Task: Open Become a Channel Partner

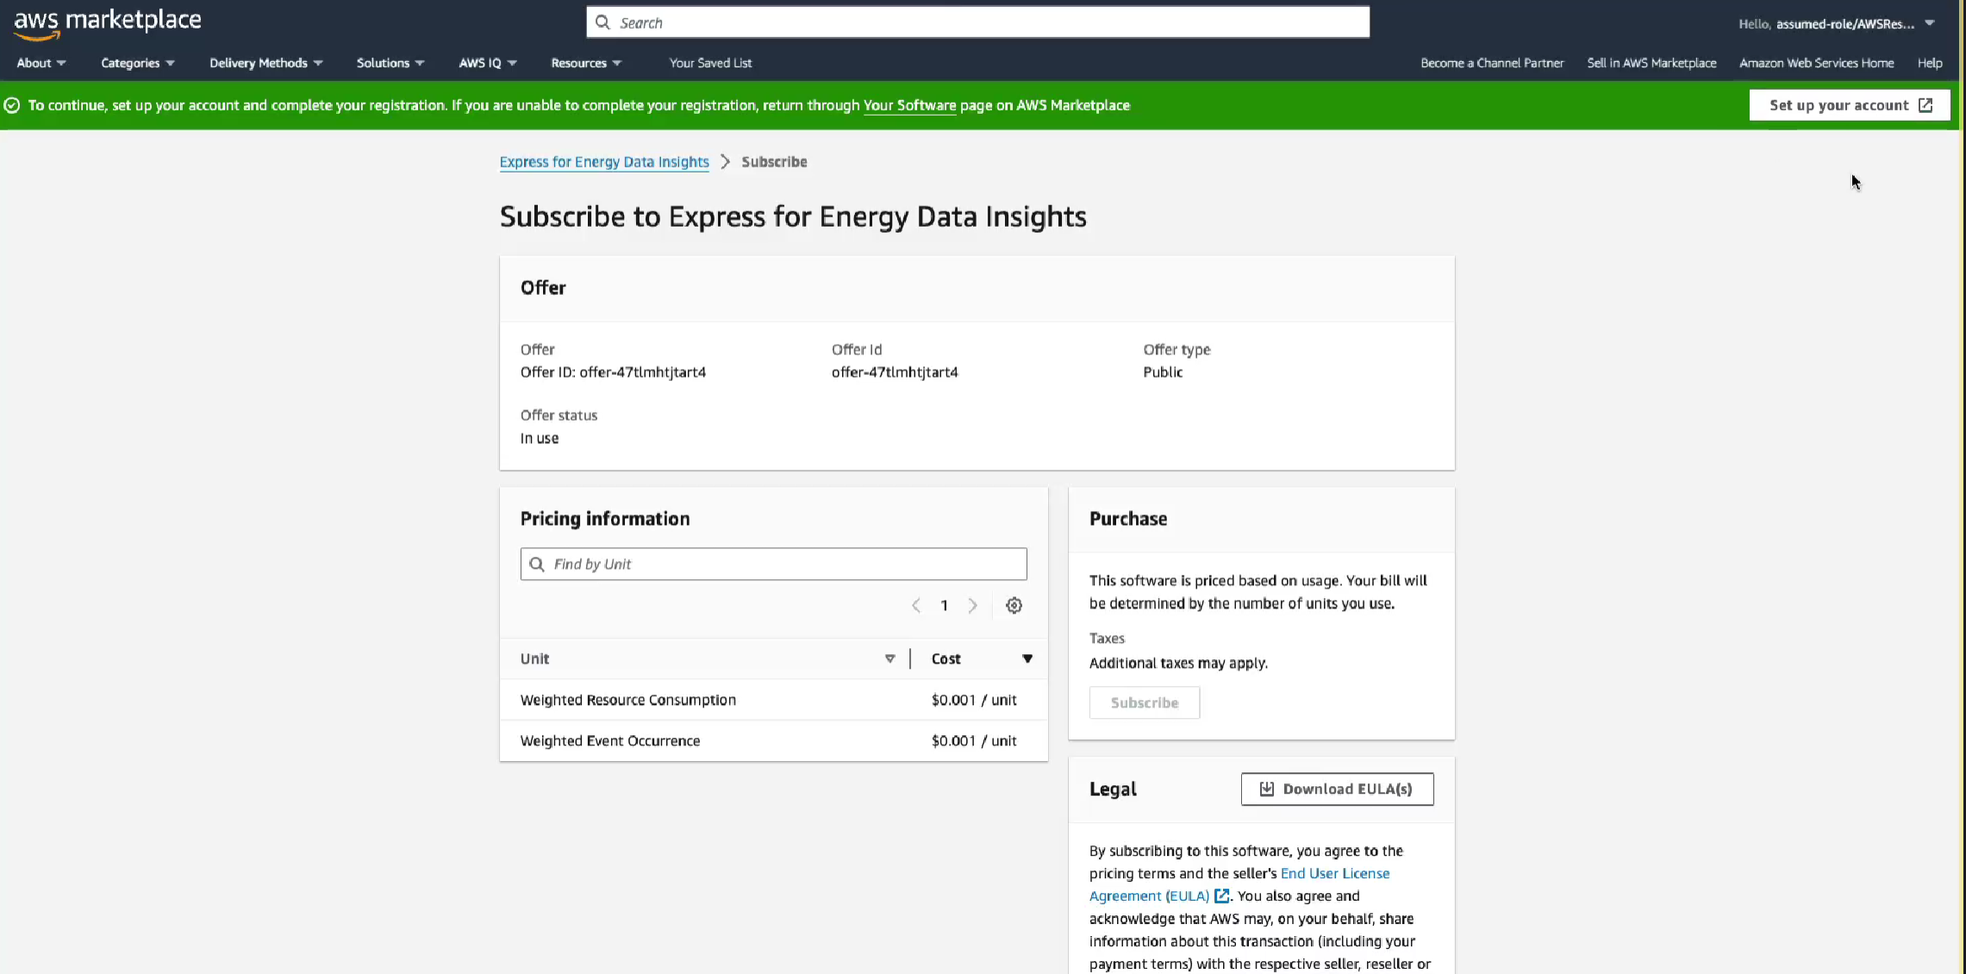Action: tap(1492, 63)
